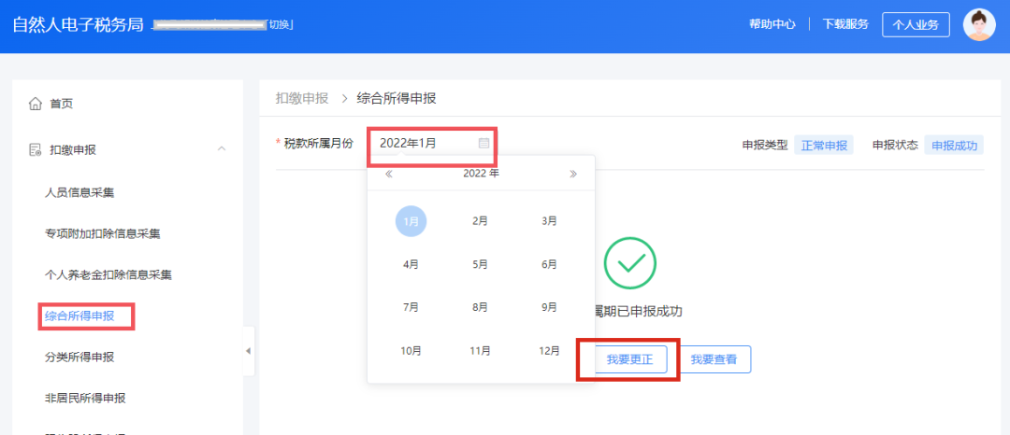1010x435 pixels.
Task: Click the 2022 年 year header
Action: pyautogui.click(x=481, y=174)
